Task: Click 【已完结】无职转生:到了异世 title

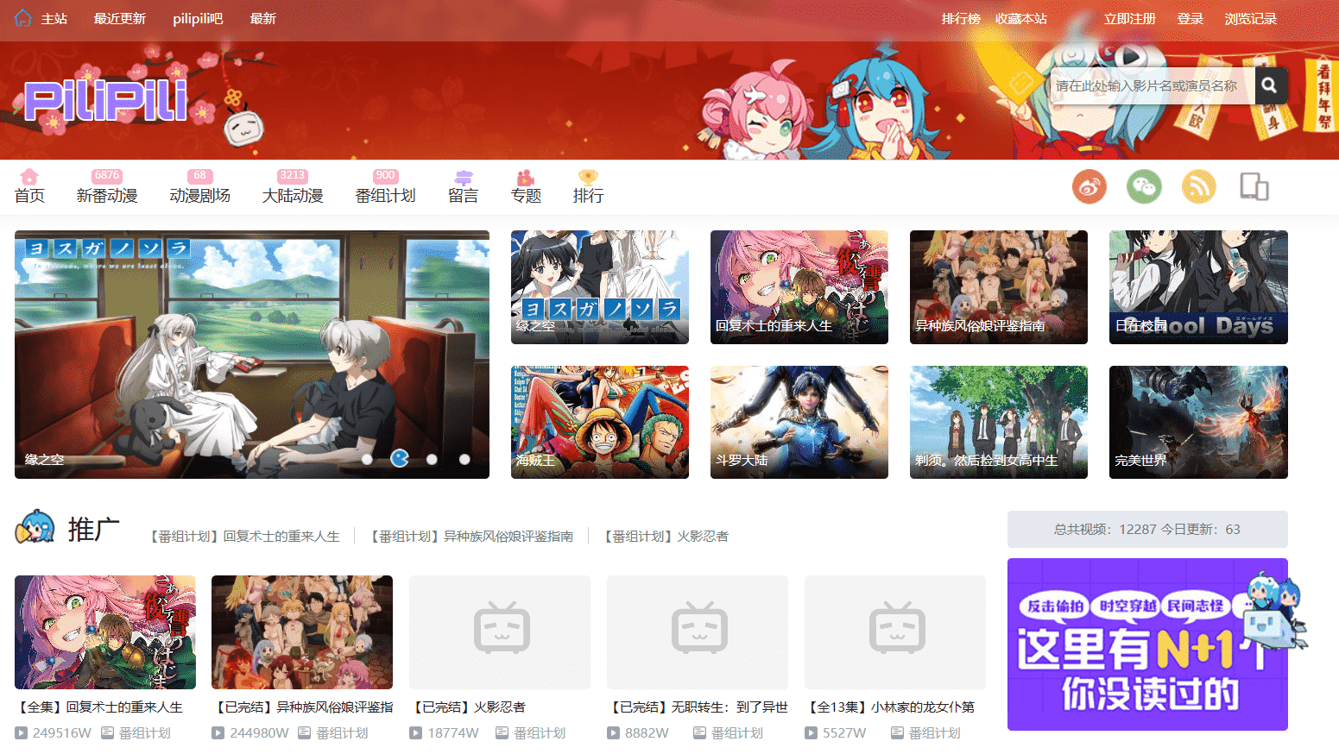Action: click(698, 707)
